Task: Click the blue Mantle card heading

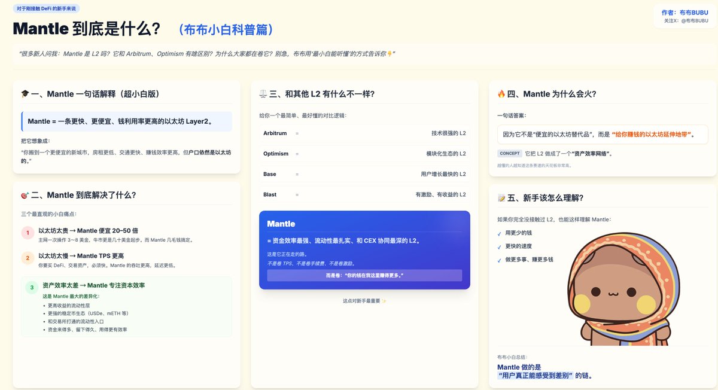Action: pos(281,224)
